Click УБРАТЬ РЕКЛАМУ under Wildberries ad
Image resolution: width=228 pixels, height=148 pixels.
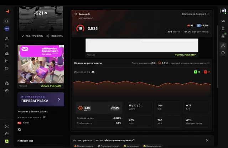(x=51, y=86)
